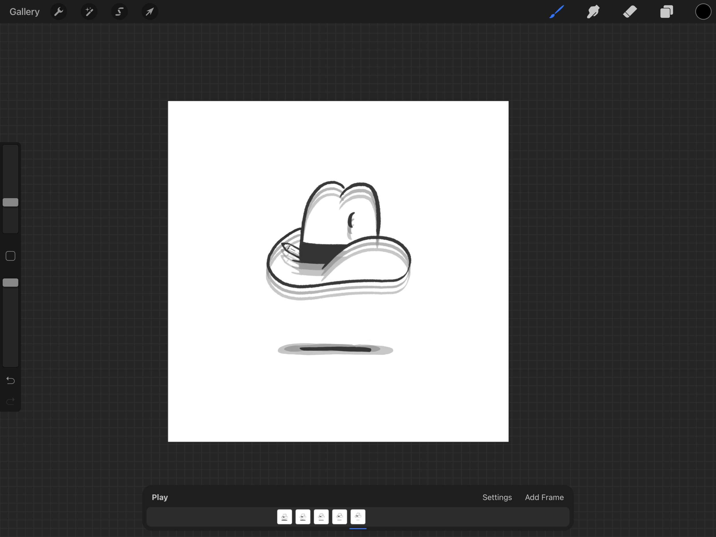Viewport: 716px width, 537px height.
Task: Tap the undo arrow
Action: tap(10, 381)
